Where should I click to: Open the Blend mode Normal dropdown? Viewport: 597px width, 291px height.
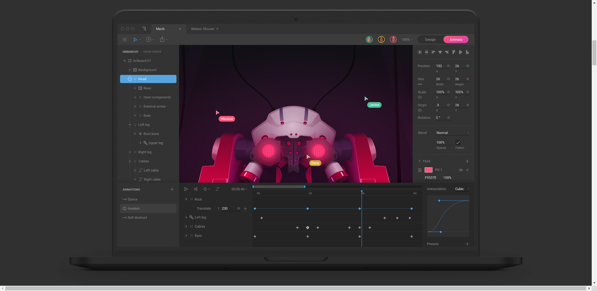pyautogui.click(x=453, y=133)
